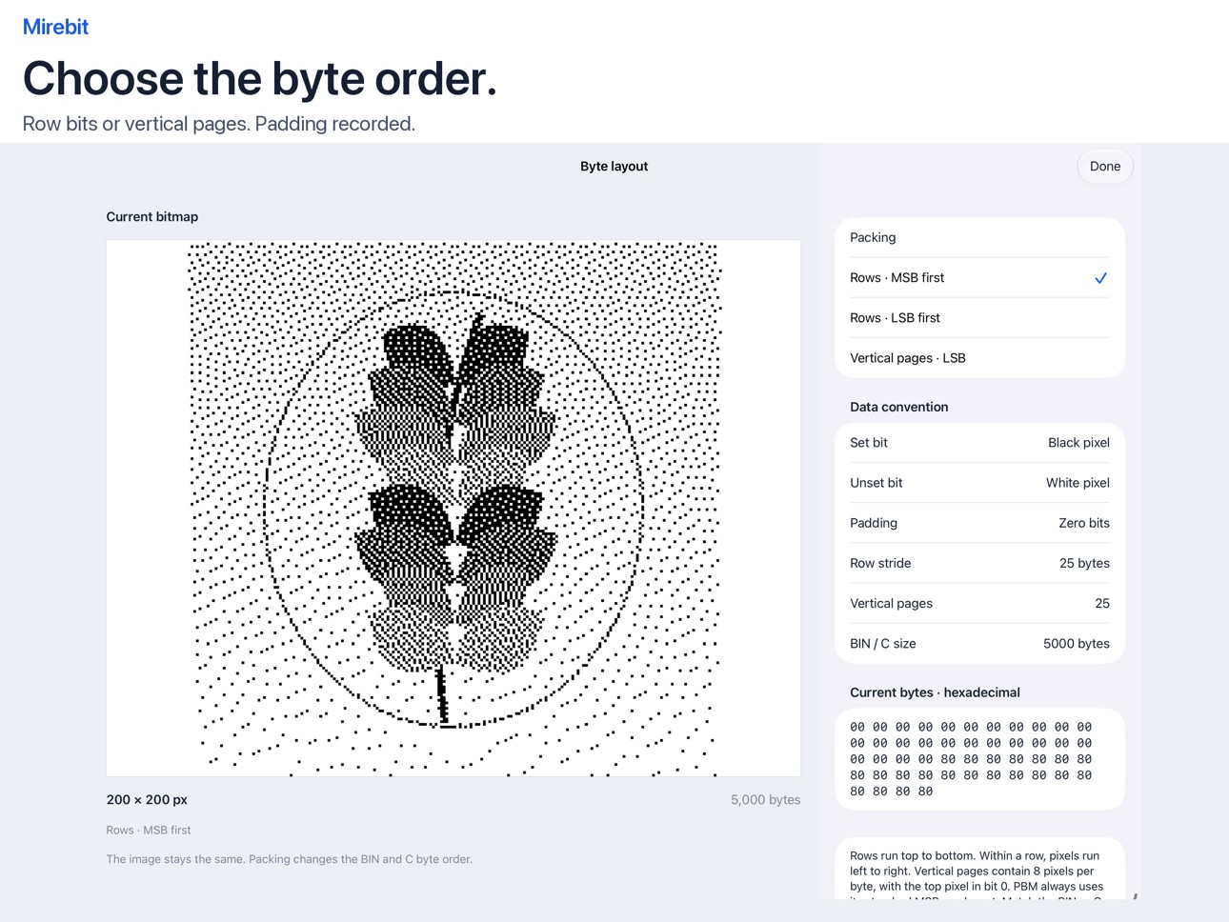Click the Padding Zero bits row

click(x=979, y=523)
